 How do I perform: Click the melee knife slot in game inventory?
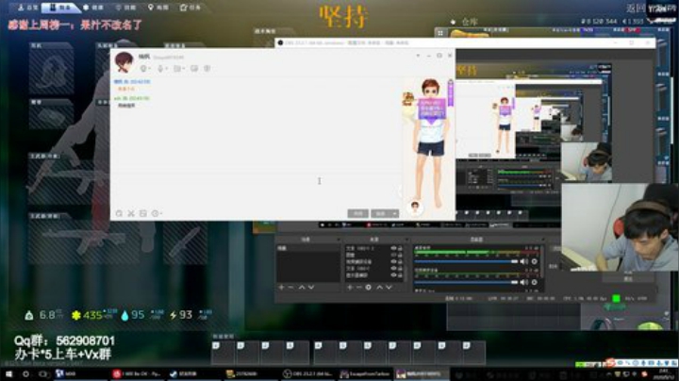click(x=186, y=243)
